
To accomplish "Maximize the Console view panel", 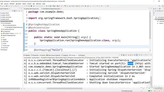I will [151, 55].
